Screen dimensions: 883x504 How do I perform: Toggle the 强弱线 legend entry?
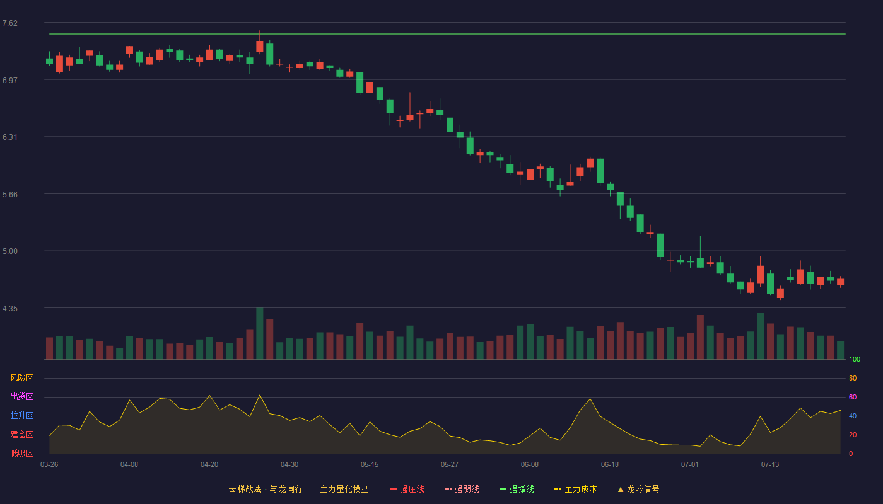pos(462,489)
